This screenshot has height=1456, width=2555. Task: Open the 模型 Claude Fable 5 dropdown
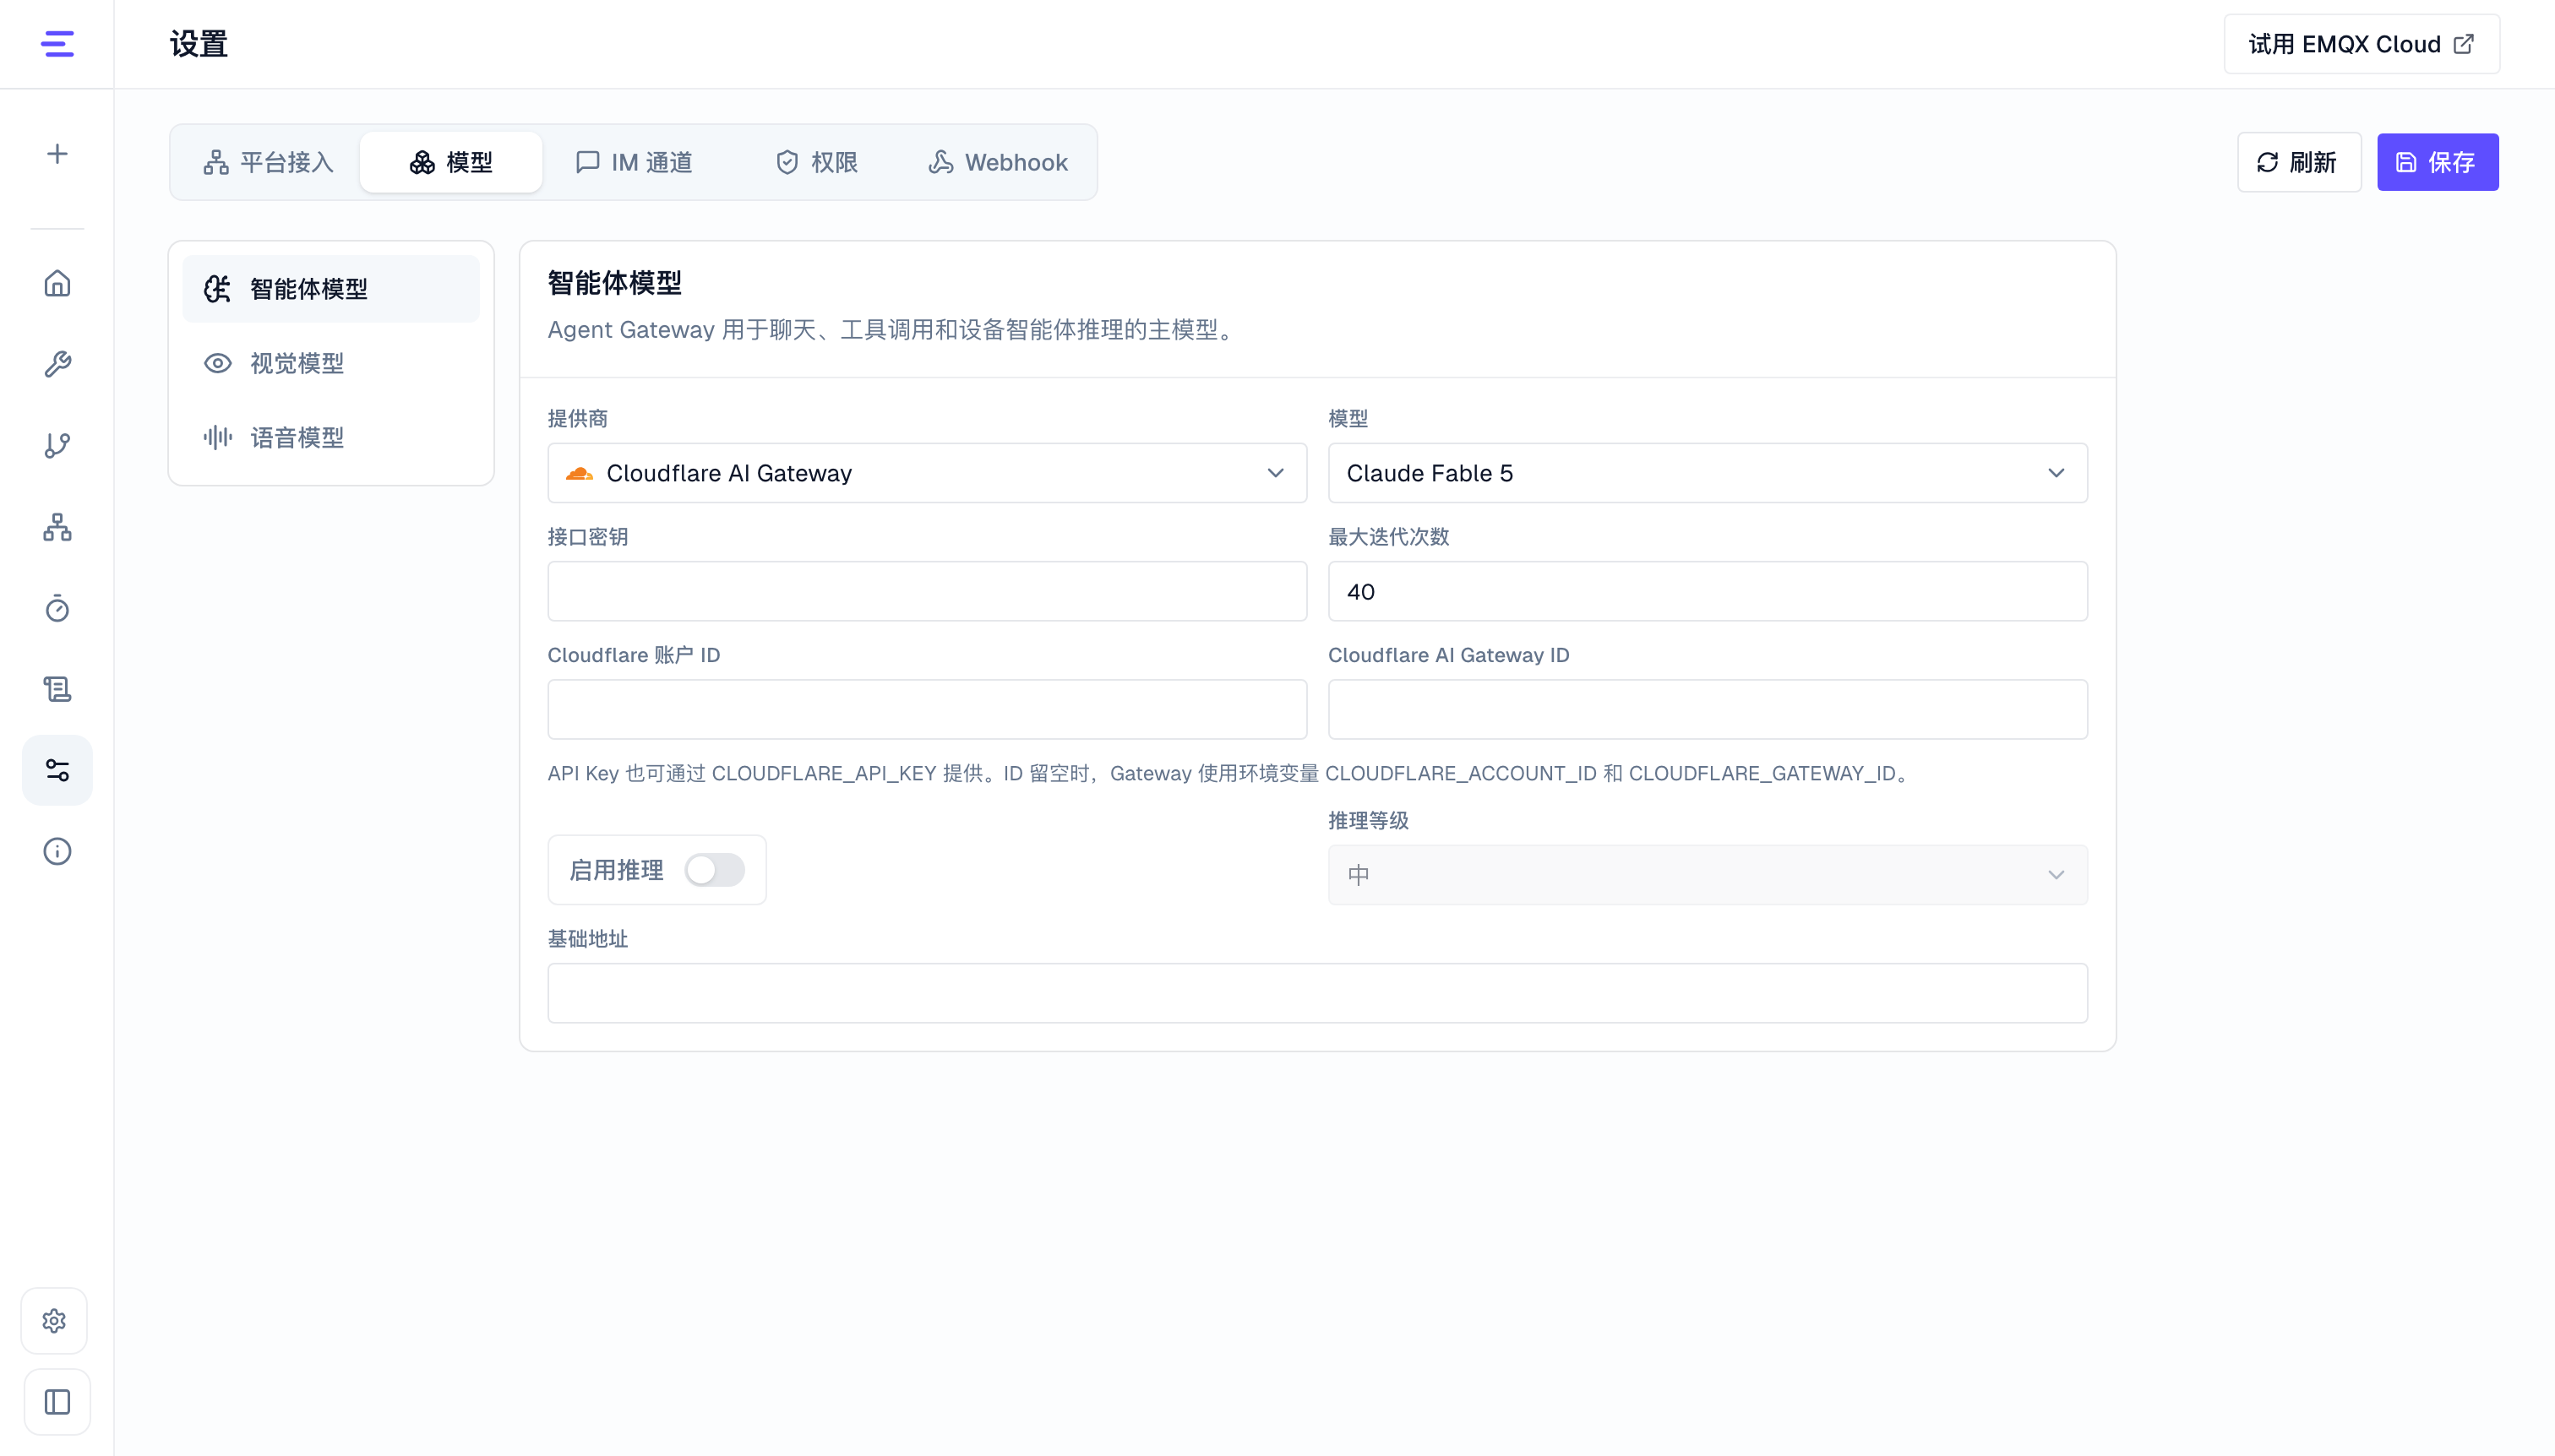click(x=1707, y=473)
